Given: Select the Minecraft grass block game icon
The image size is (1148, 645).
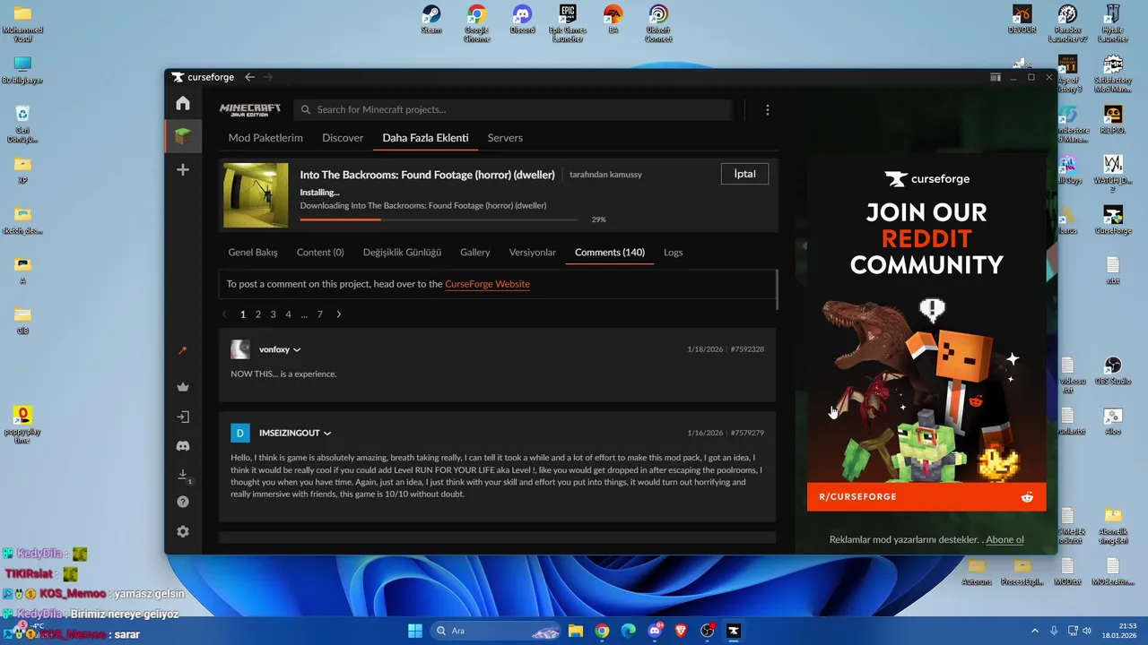Looking at the screenshot, I should tap(183, 137).
